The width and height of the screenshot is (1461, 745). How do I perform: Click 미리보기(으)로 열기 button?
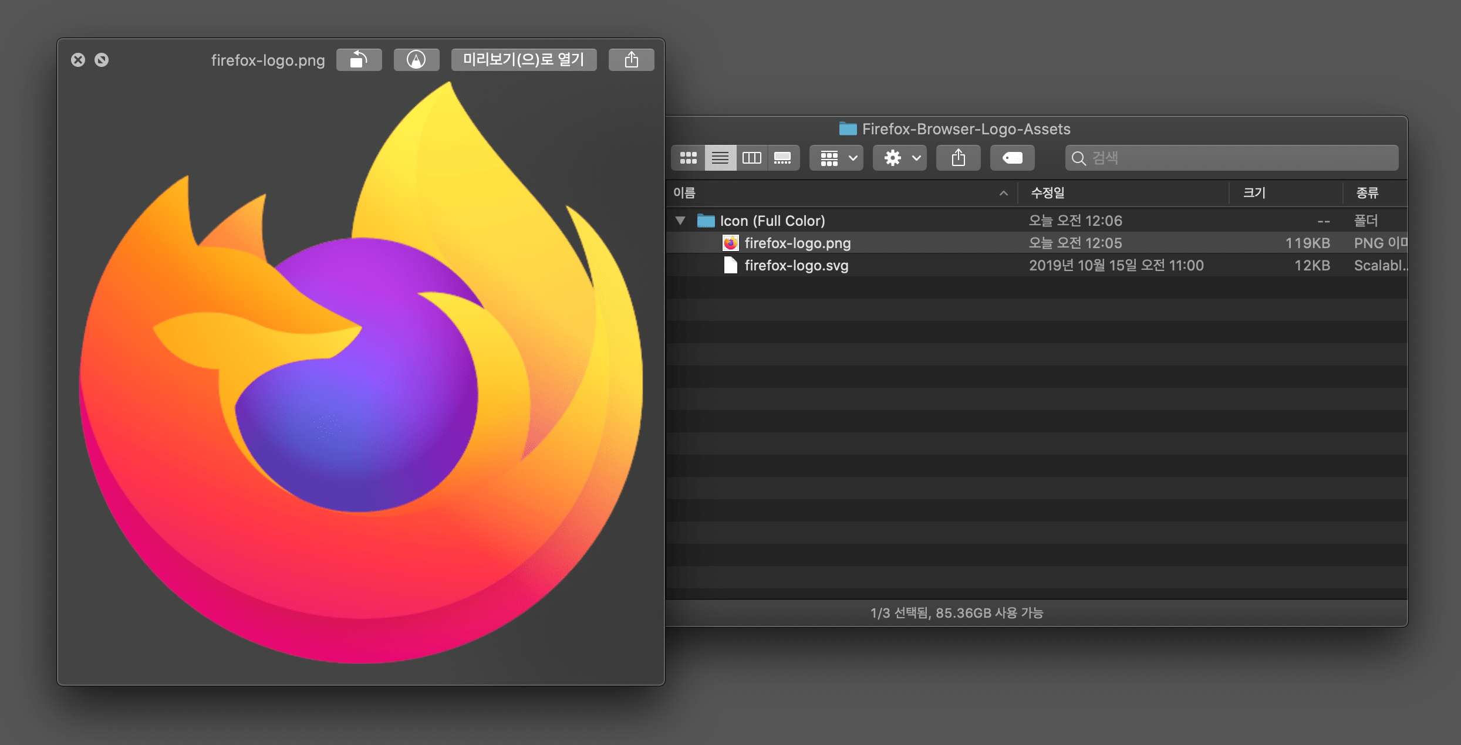(x=524, y=60)
